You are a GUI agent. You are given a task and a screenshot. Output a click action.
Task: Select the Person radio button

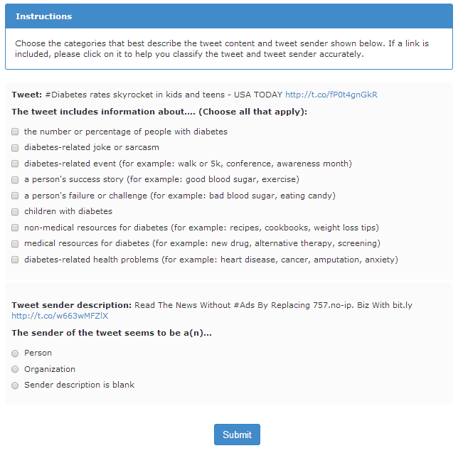click(x=15, y=353)
